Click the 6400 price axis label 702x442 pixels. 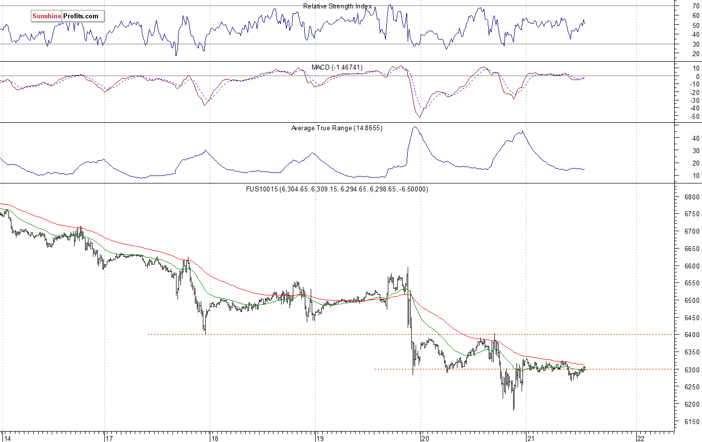(x=692, y=335)
